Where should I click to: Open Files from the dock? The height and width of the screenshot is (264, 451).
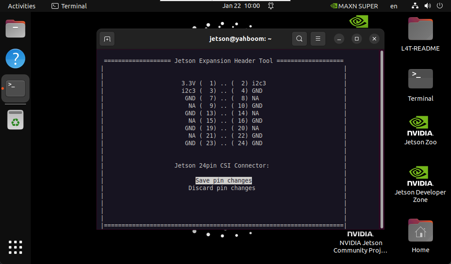tap(15, 29)
